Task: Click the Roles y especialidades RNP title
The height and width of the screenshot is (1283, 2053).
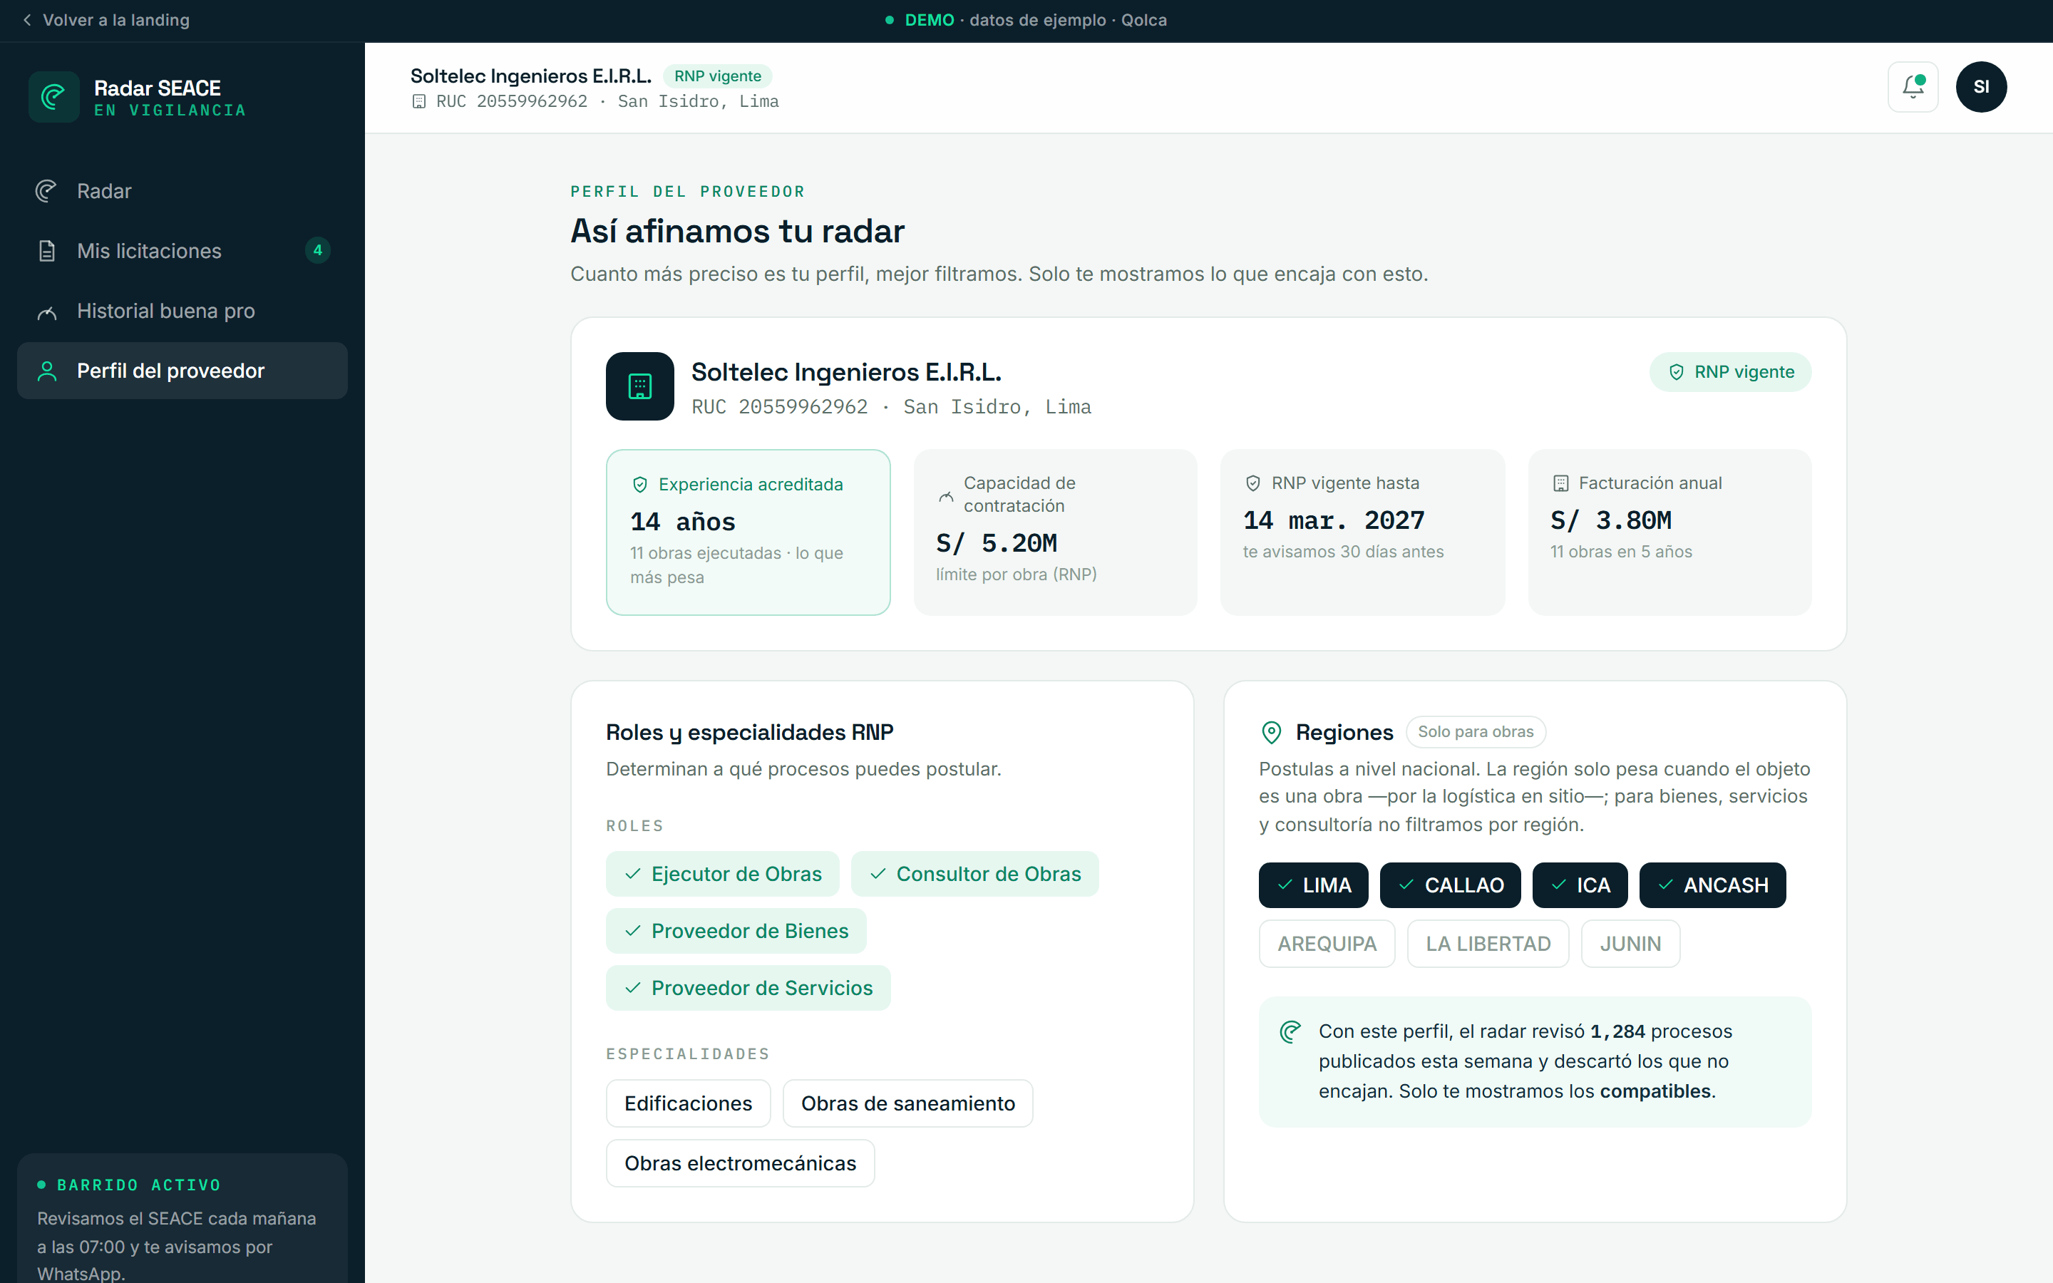Action: [x=749, y=732]
